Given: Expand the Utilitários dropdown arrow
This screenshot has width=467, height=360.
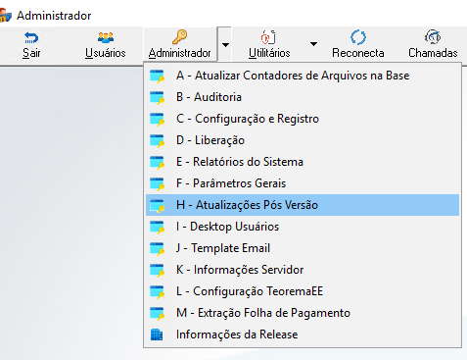Looking at the screenshot, I should (313, 44).
